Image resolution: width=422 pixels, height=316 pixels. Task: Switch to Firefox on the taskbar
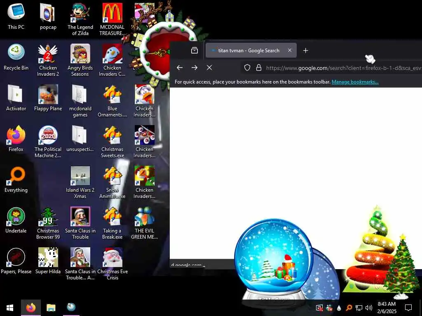click(x=31, y=308)
